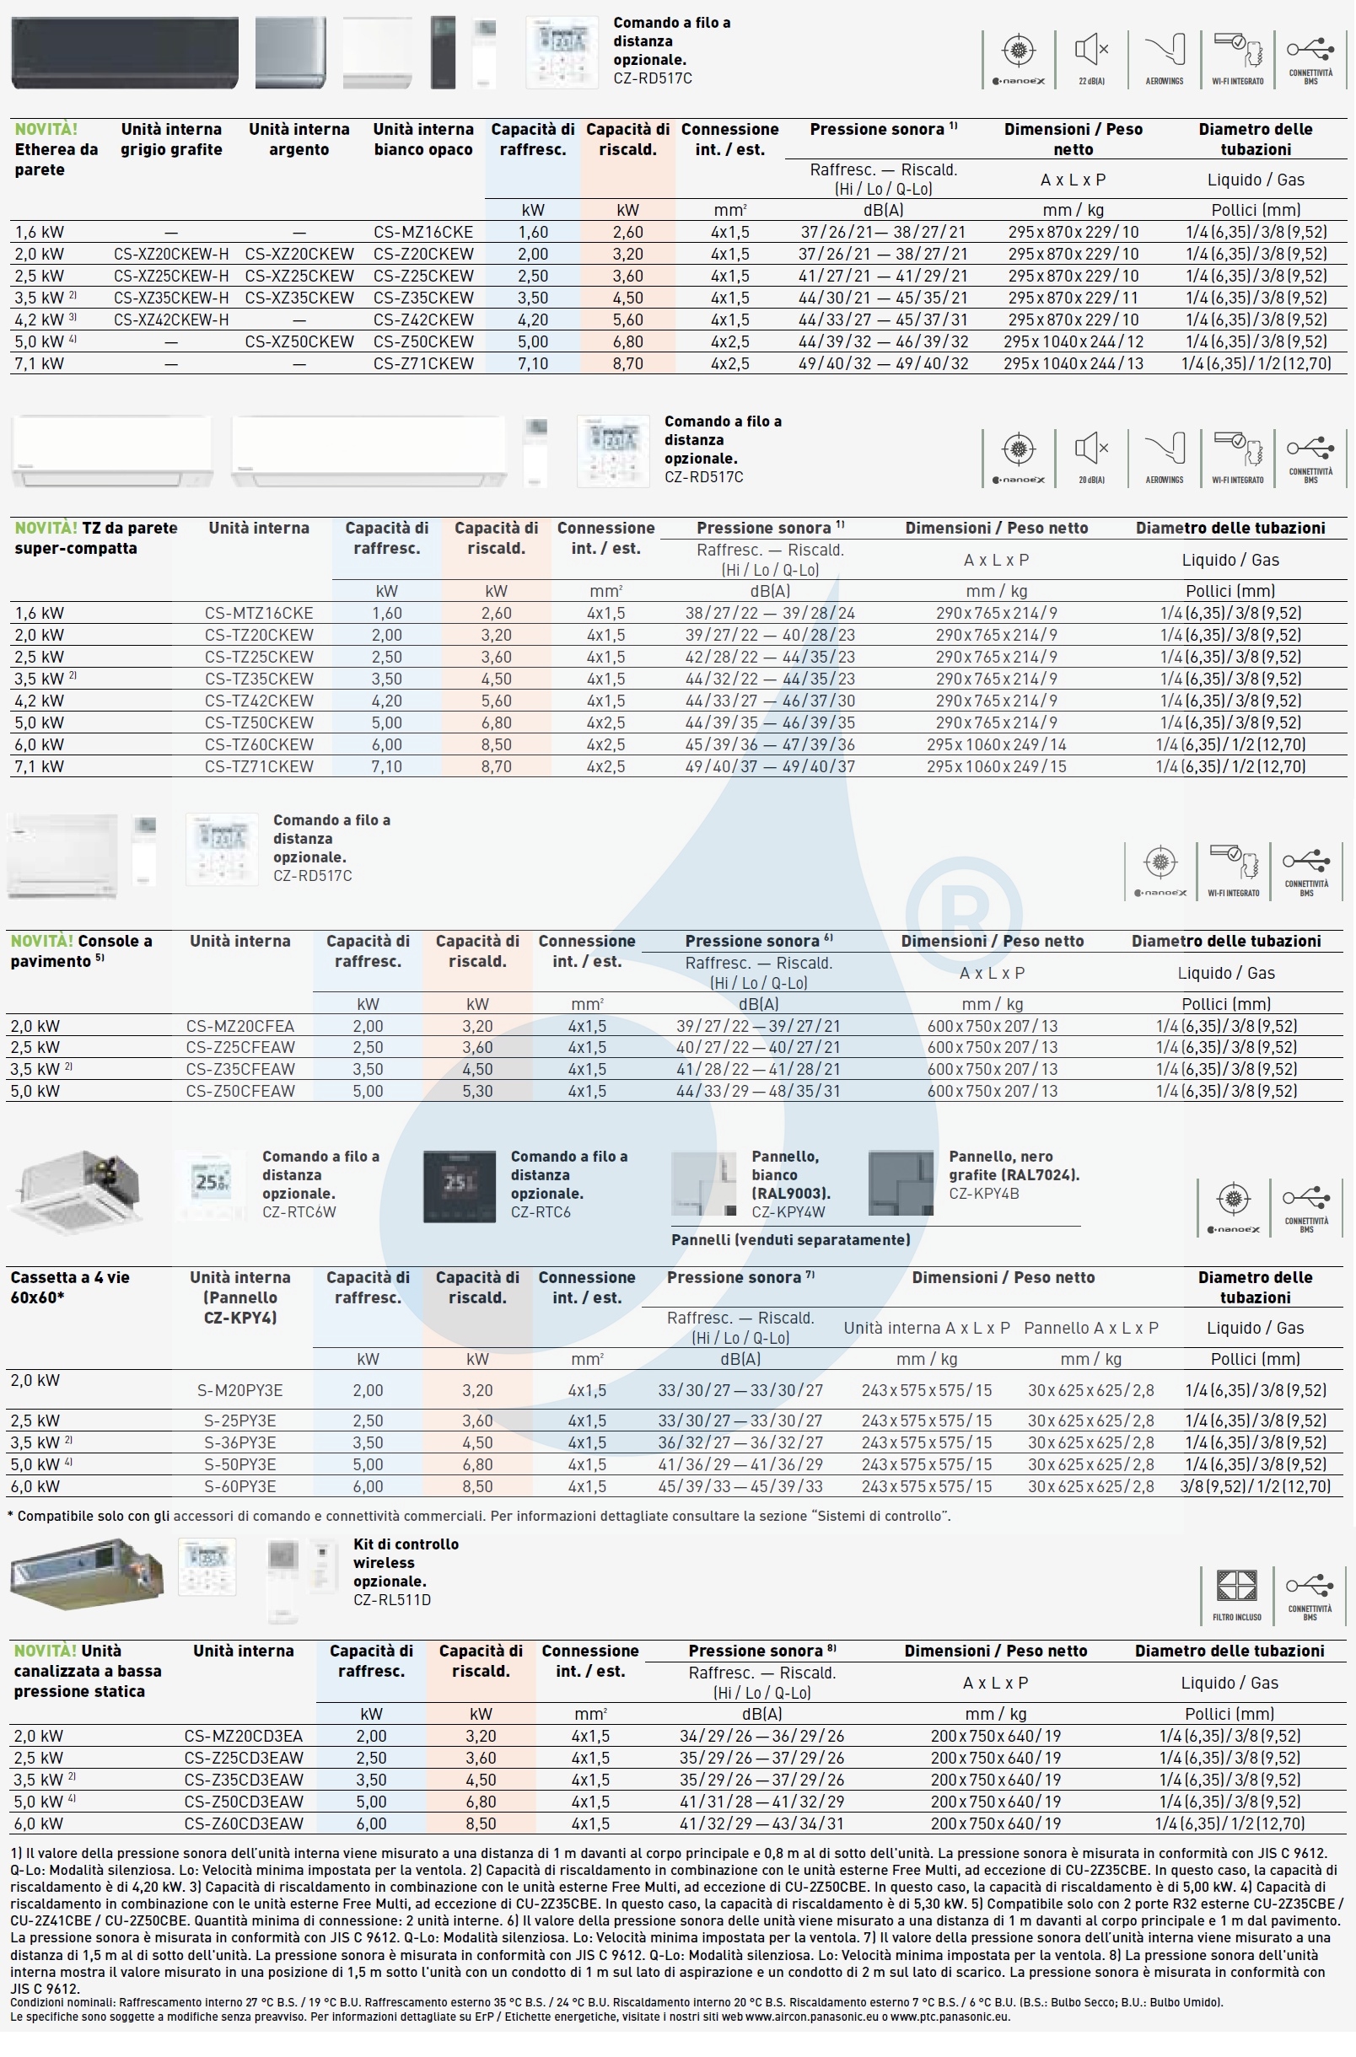1356x2057 pixels.
Task: Pick the graphite black CZ-KPY4B panel swatch
Action: 901,1184
